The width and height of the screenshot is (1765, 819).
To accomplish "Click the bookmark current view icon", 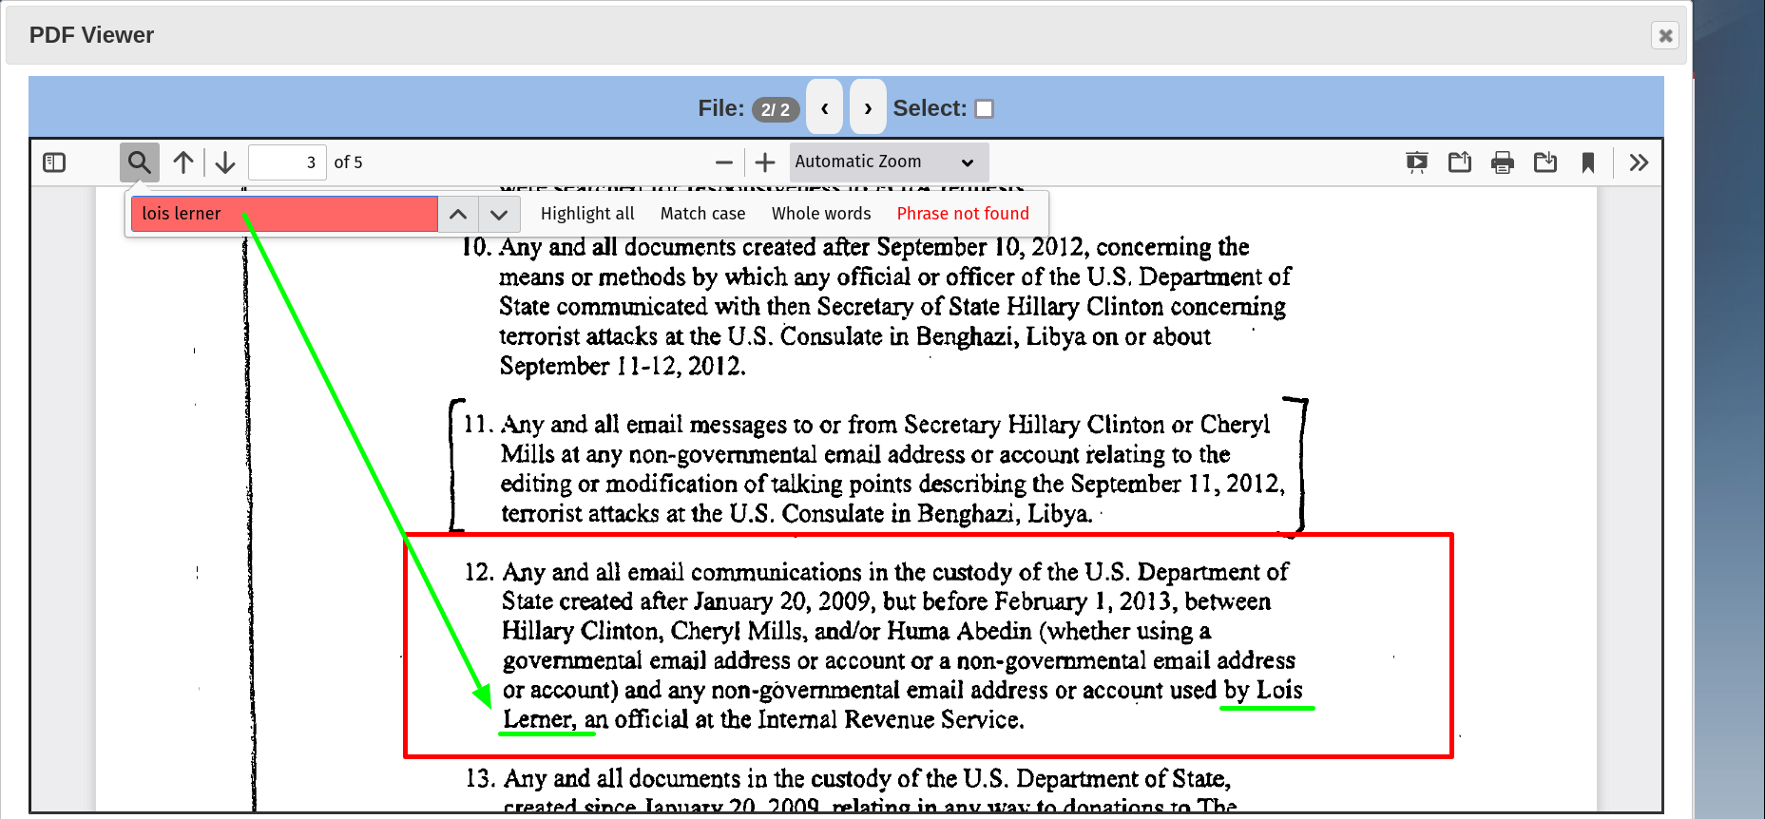I will 1588,162.
